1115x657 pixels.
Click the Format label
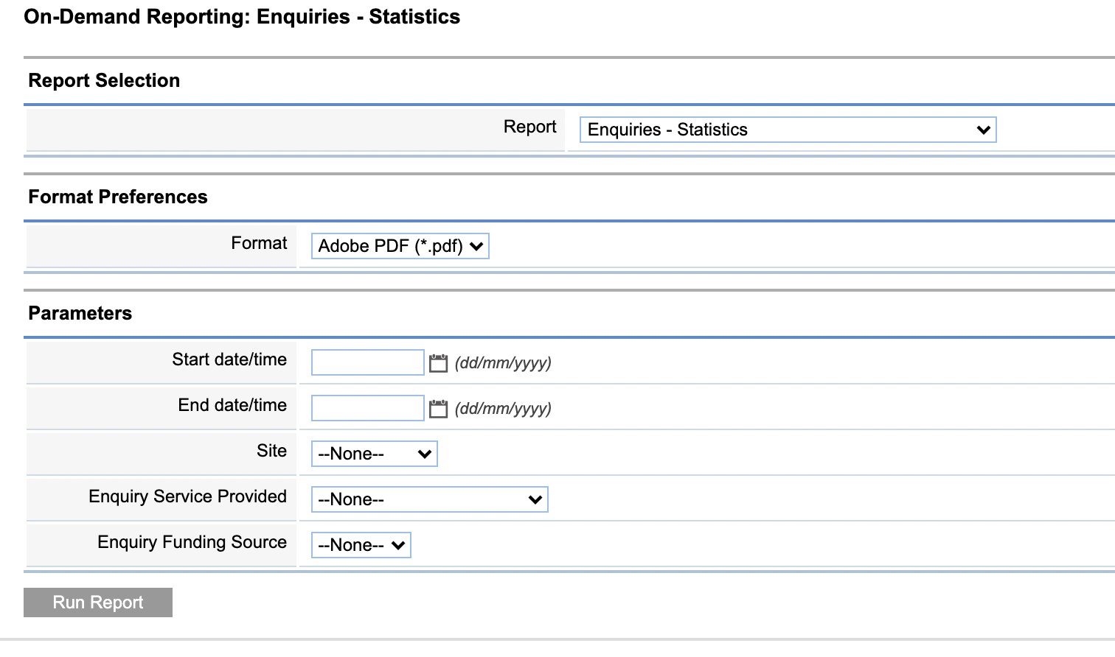point(259,243)
